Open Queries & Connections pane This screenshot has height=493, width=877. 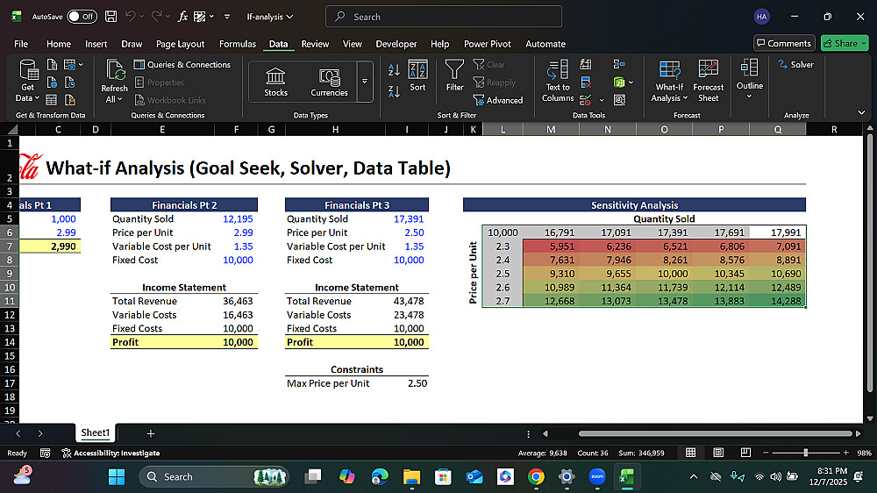182,65
